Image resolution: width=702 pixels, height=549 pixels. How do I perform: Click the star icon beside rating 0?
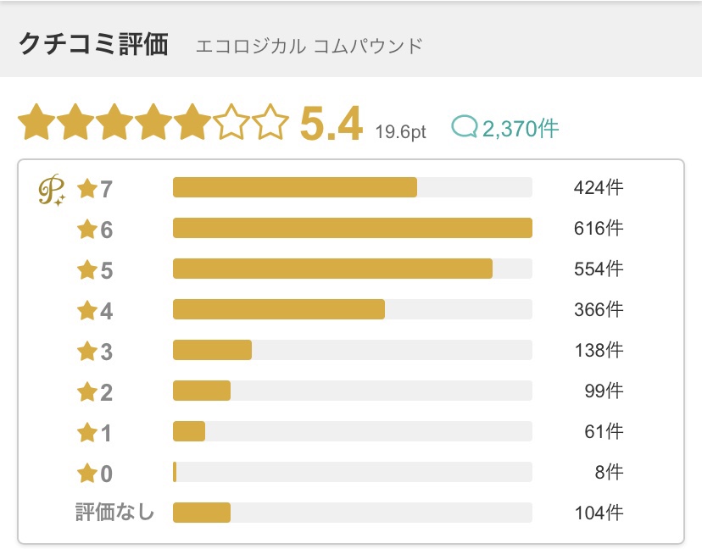click(x=87, y=474)
